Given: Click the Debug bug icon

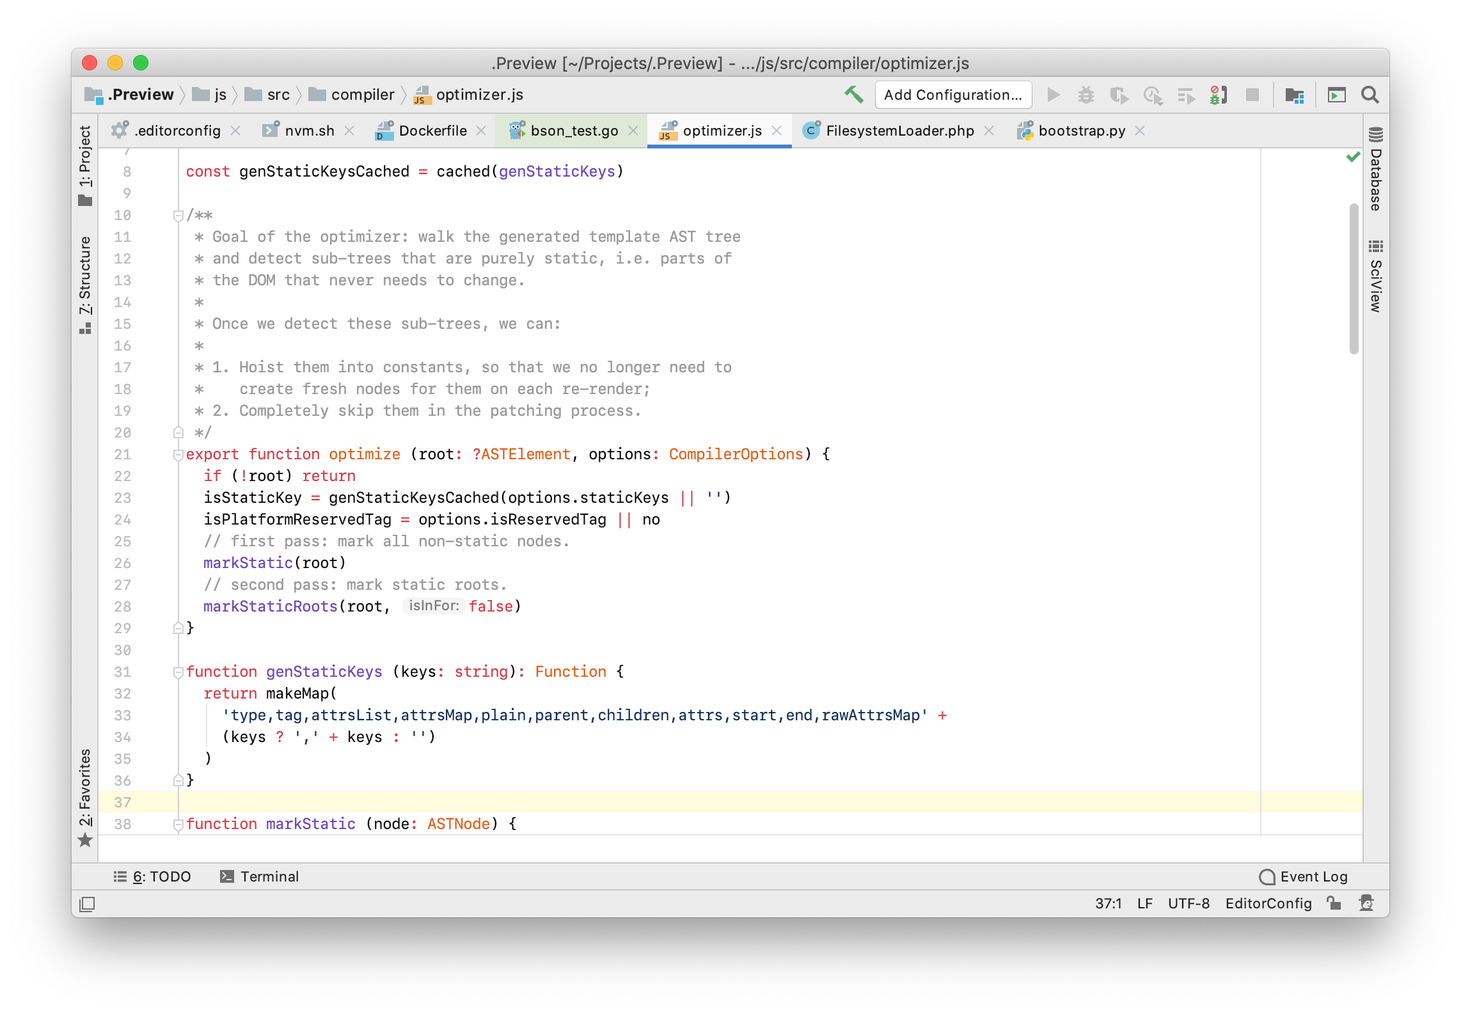Looking at the screenshot, I should 1086,95.
